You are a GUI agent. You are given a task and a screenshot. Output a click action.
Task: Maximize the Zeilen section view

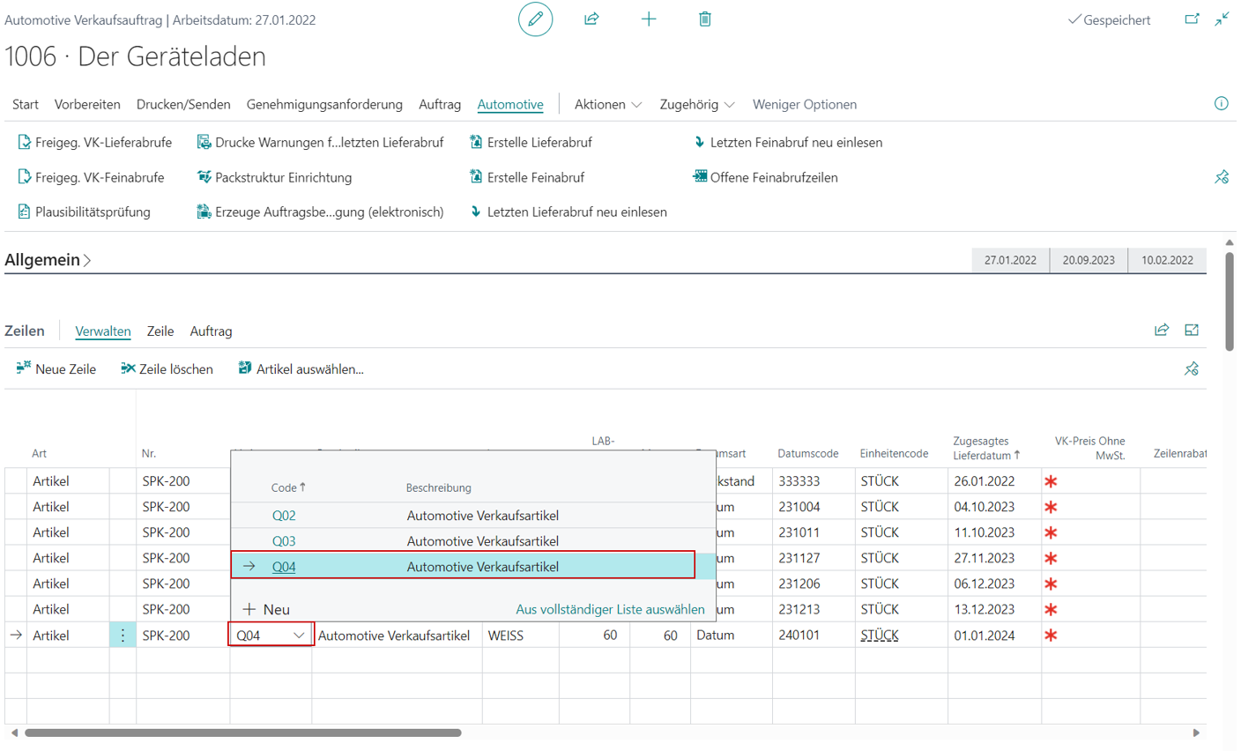1192,331
